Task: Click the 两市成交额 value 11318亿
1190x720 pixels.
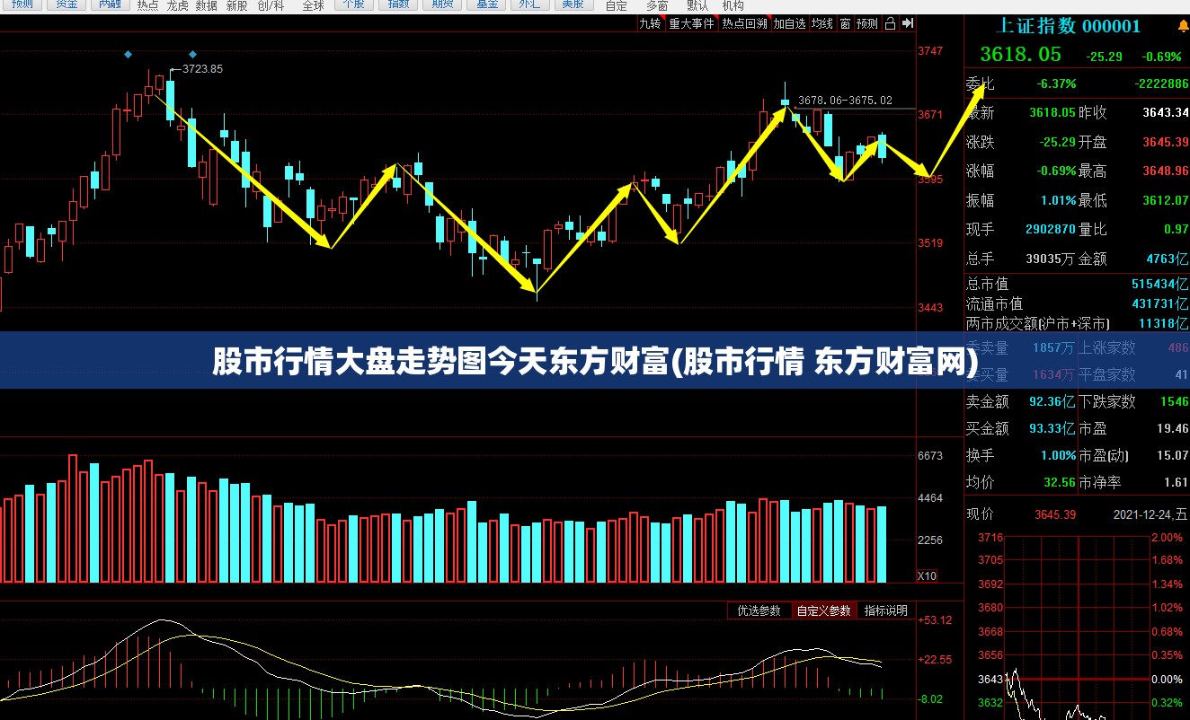Action: (x=1164, y=323)
